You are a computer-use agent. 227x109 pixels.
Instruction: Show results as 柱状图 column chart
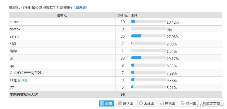coord(168,103)
